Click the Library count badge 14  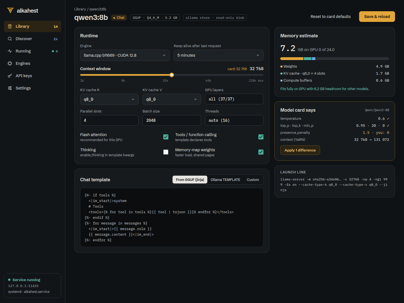tap(56, 27)
